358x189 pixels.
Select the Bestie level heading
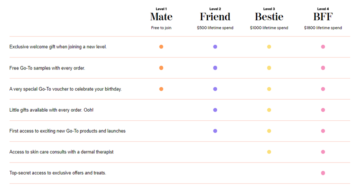coord(269,17)
